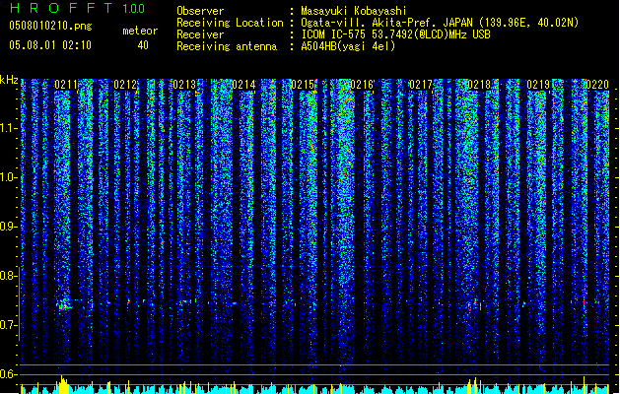Click the 0.7 kHz axis label
The width and height of the screenshot is (620, 394).
[9, 325]
